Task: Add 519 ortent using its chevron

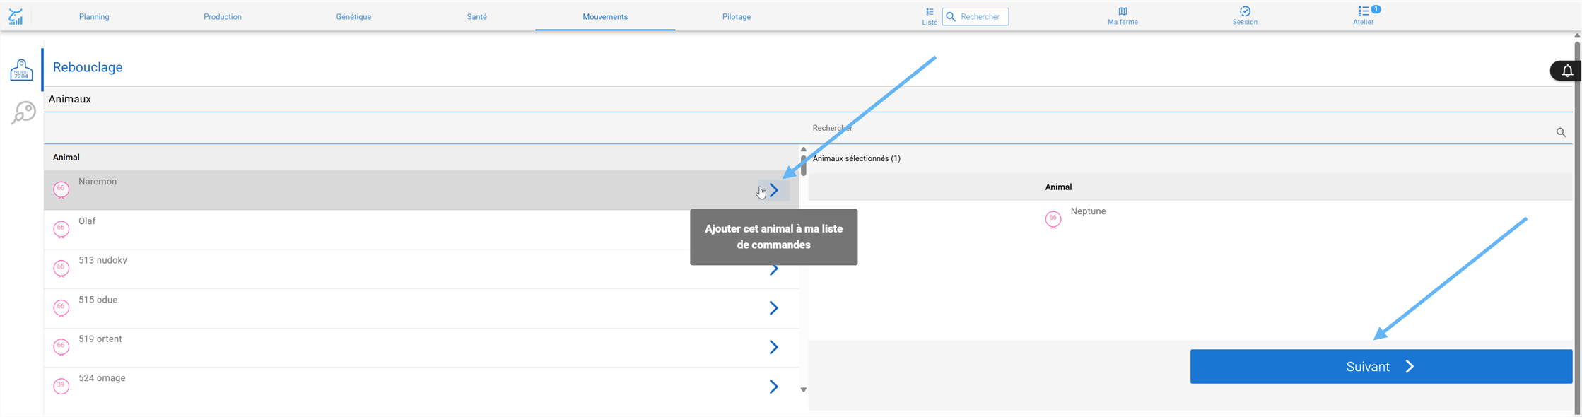Action: point(774,347)
